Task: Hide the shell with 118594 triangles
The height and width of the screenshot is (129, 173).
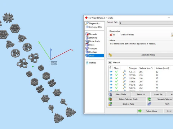Action: pyautogui.click(x=111, y=78)
